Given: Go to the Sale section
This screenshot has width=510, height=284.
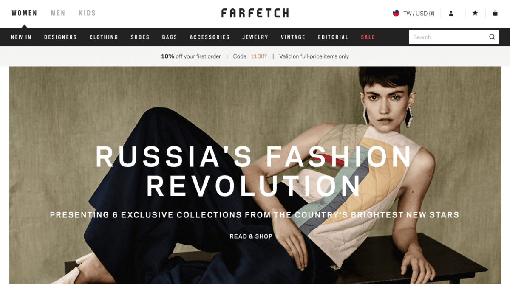Looking at the screenshot, I should point(368,37).
